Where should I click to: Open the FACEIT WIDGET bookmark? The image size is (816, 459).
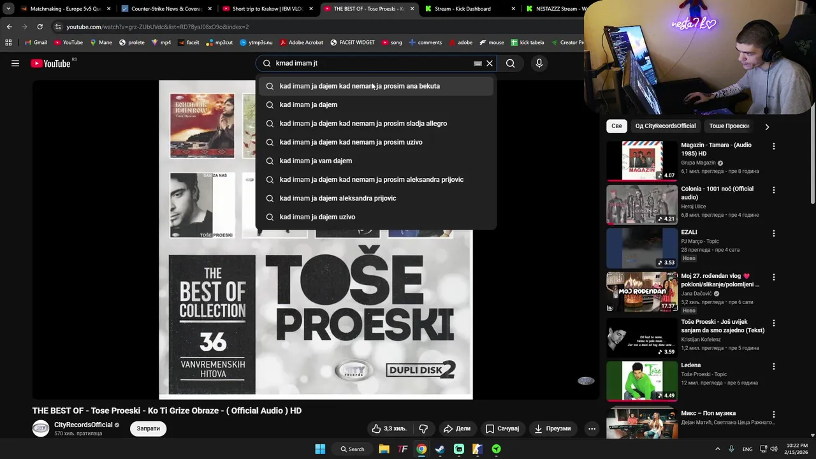click(x=353, y=43)
